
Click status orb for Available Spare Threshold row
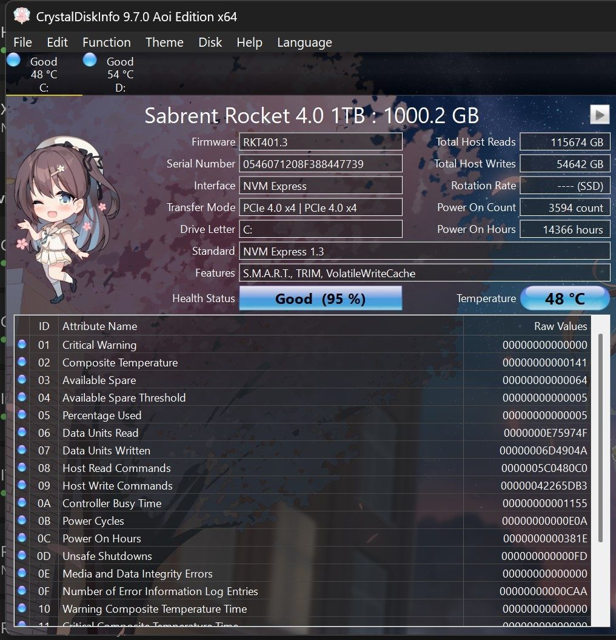[x=22, y=397]
